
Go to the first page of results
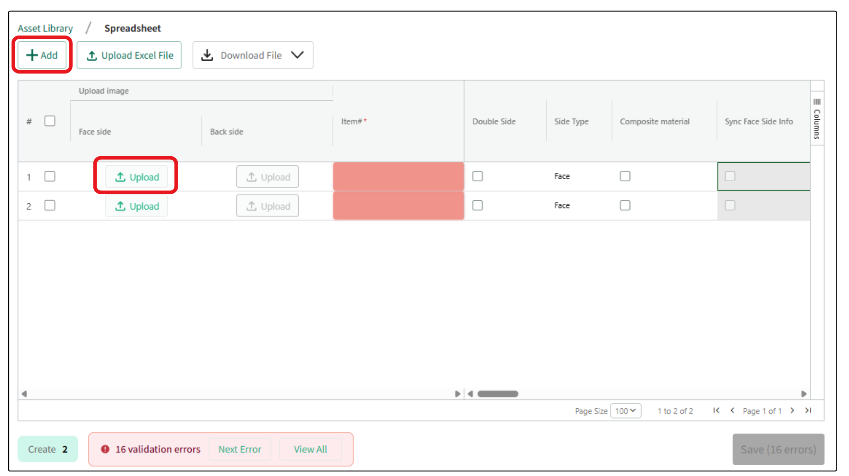point(716,410)
